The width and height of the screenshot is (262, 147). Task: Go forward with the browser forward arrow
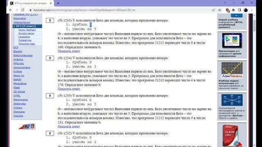pyautogui.click(x=16, y=10)
